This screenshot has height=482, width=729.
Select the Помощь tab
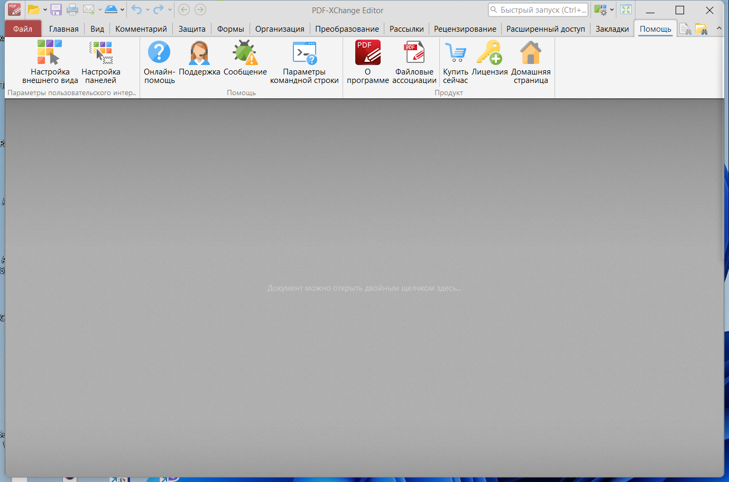[x=656, y=29]
